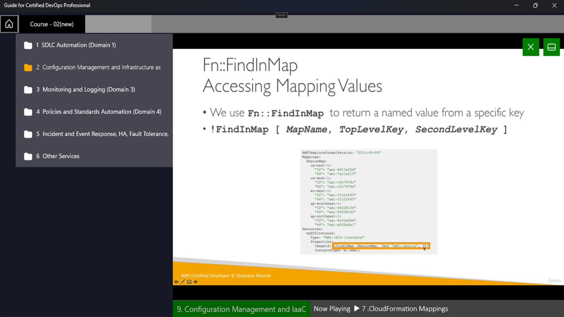Close the slide view with the green X icon
This screenshot has width=564, height=317.
point(531,47)
